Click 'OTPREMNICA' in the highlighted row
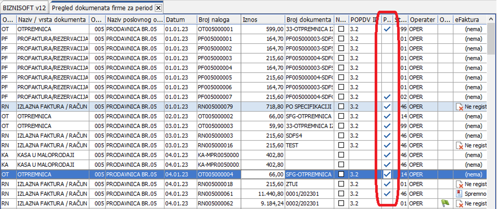Screen dimensions: 497x209 [35, 174]
